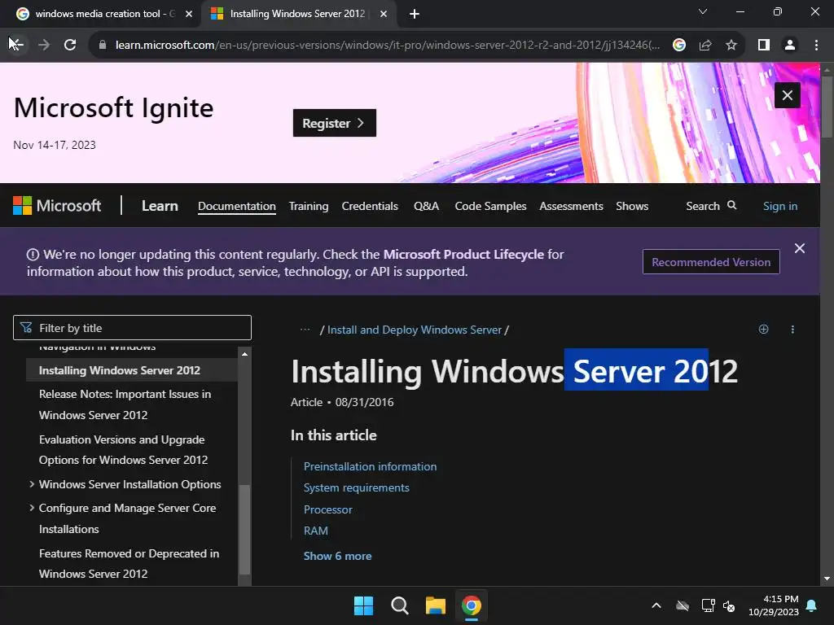Open the notifications bell
834x625 pixels.
[x=812, y=605]
